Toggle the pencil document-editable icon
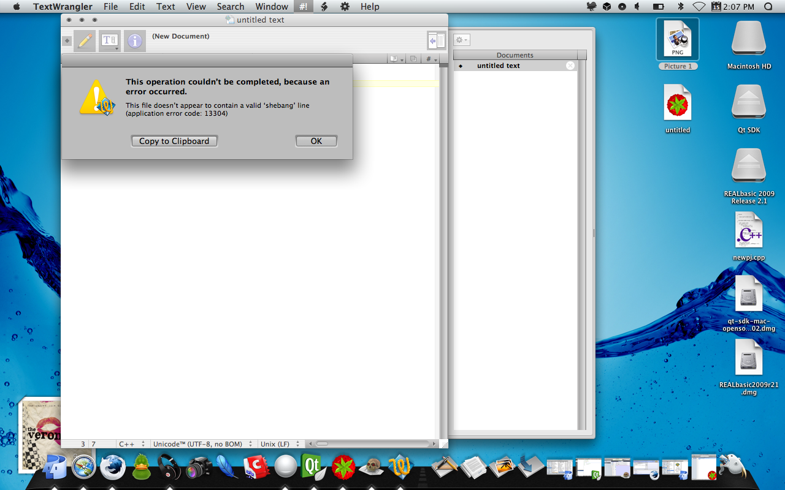785x490 pixels. pos(85,41)
